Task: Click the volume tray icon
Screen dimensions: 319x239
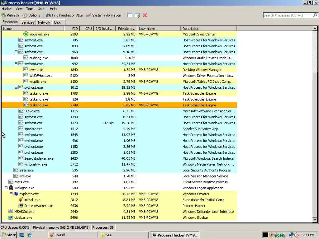Action: (297, 235)
